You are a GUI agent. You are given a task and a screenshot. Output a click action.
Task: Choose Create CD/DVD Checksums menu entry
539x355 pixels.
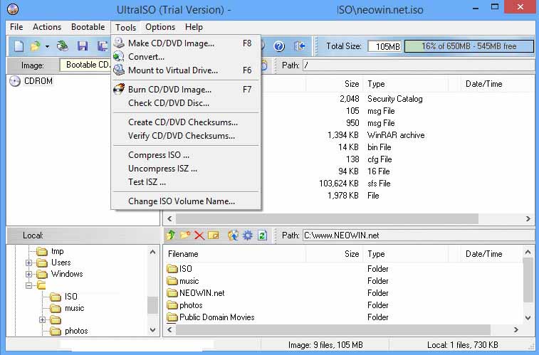(x=186, y=122)
